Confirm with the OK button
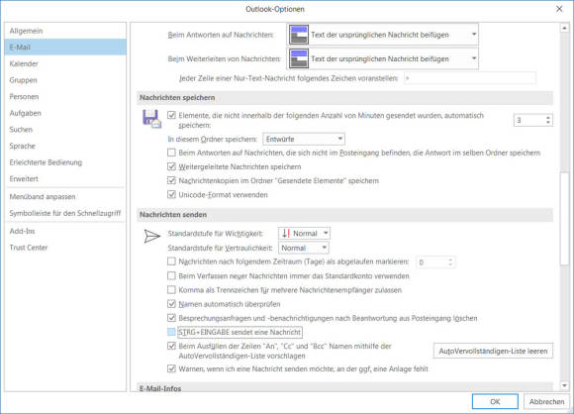Viewport: 574px width, 414px height. 495,401
